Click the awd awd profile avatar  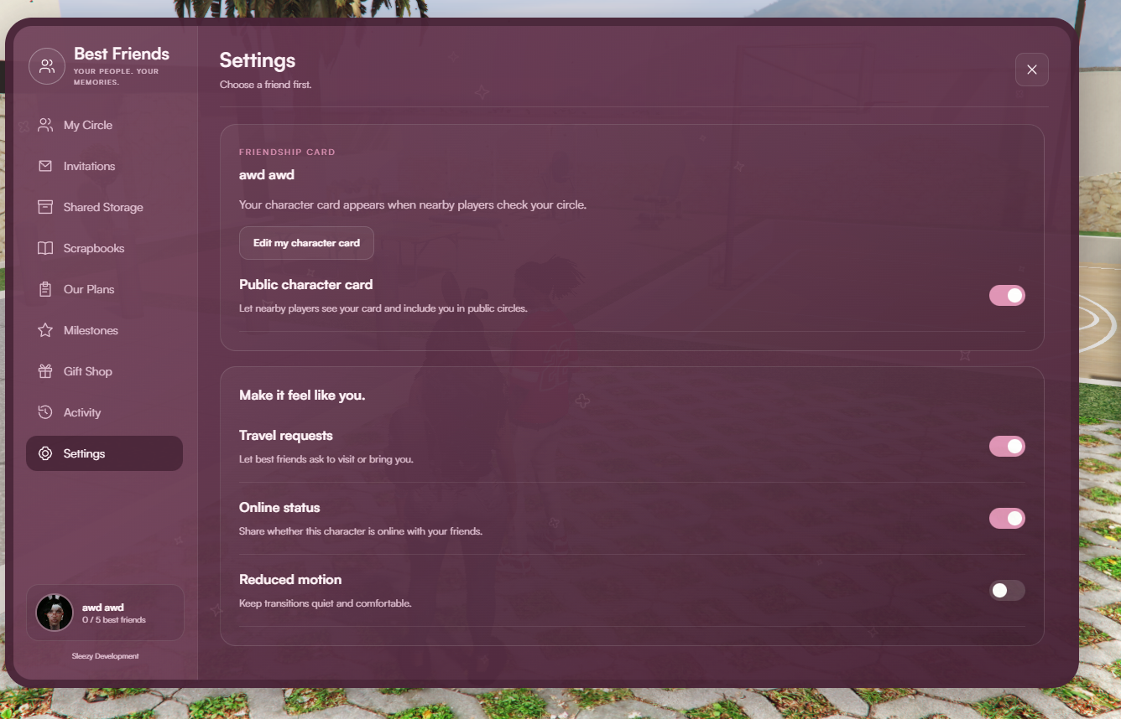click(55, 613)
